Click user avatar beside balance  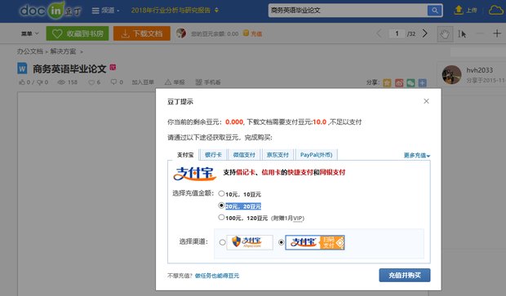coord(181,33)
